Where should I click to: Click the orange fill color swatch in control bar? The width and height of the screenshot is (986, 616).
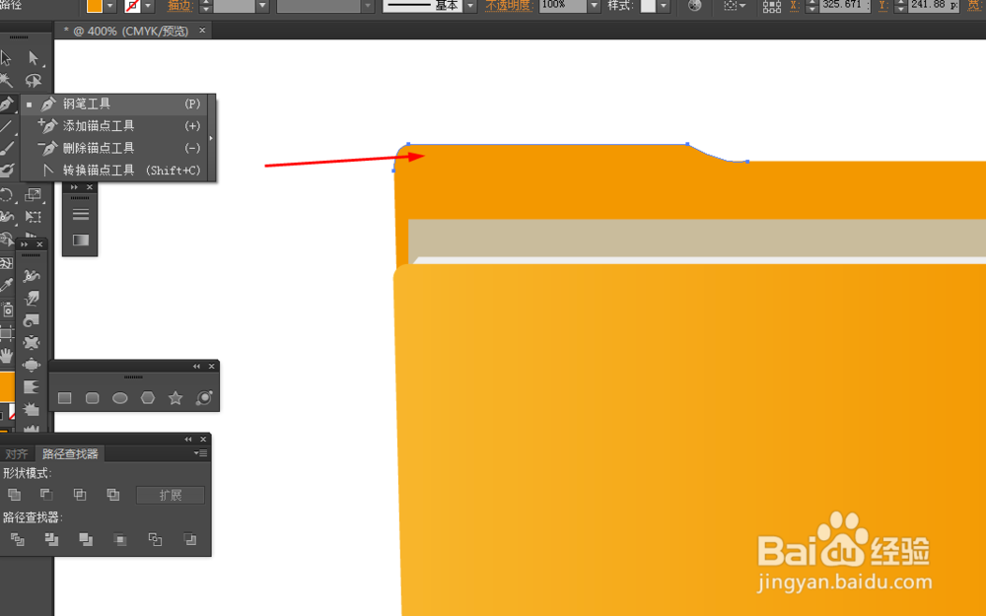click(95, 6)
